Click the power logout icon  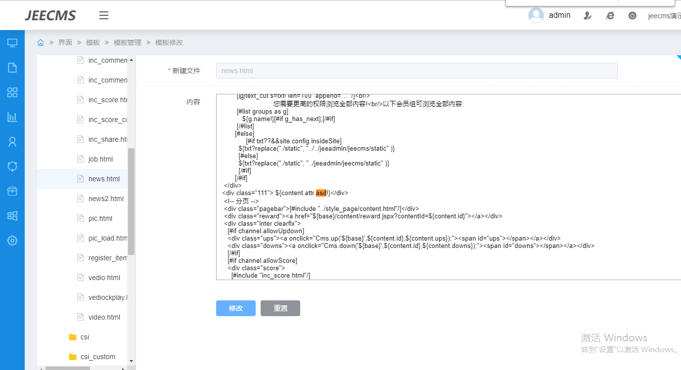click(x=632, y=16)
